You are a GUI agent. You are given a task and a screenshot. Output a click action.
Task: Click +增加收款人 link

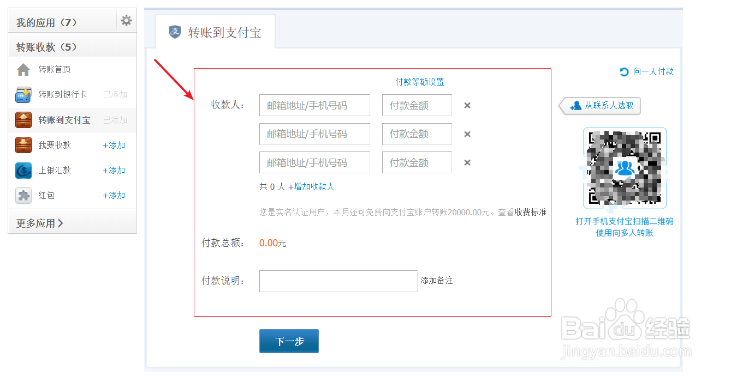click(x=311, y=186)
